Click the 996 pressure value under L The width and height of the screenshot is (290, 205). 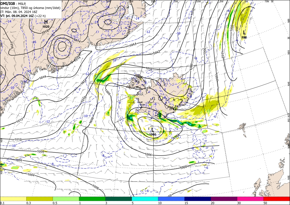point(244,37)
